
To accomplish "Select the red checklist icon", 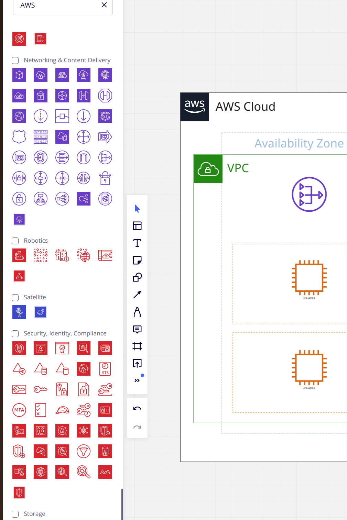I will 41,410.
